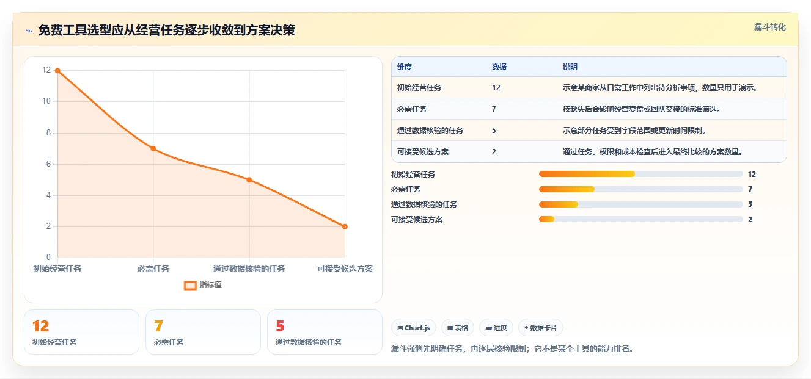The height and width of the screenshot is (379, 811).
Task: Click the 必需任务 cell in the table
Action: tap(412, 109)
